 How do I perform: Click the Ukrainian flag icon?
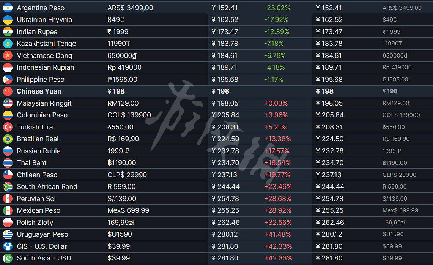click(8, 20)
